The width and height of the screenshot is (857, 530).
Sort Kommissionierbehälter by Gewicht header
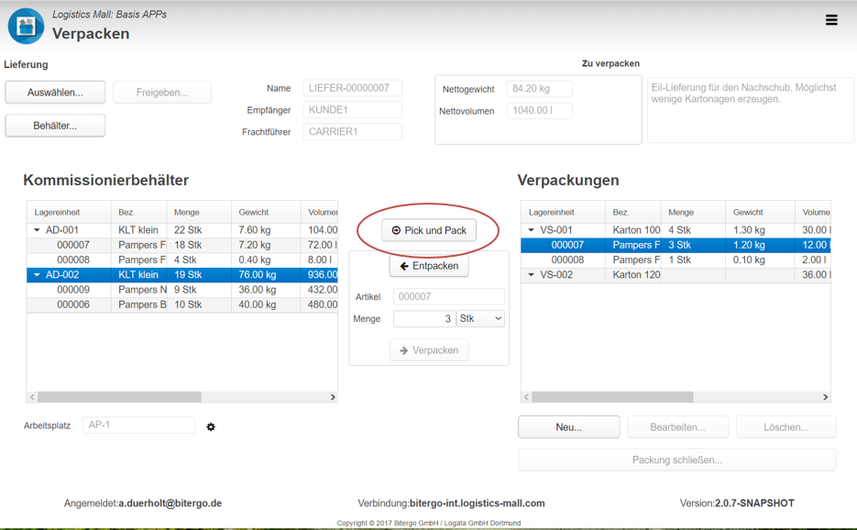[x=266, y=212]
